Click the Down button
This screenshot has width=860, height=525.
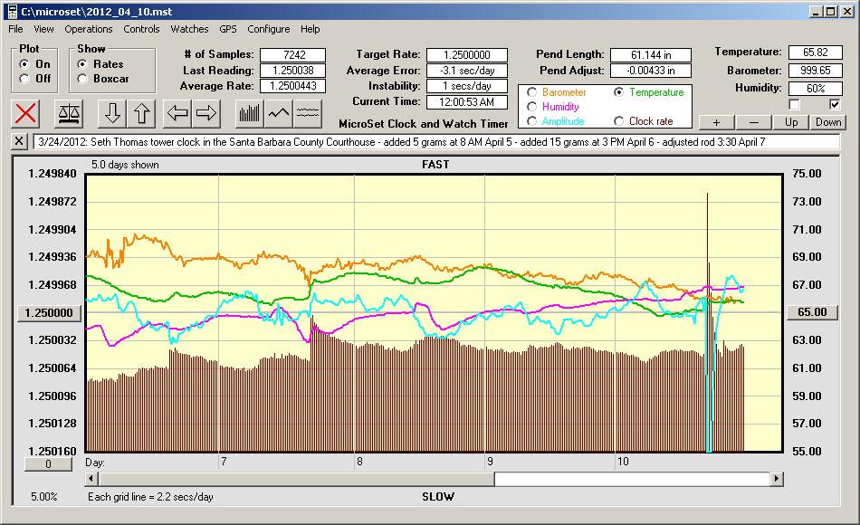click(828, 122)
